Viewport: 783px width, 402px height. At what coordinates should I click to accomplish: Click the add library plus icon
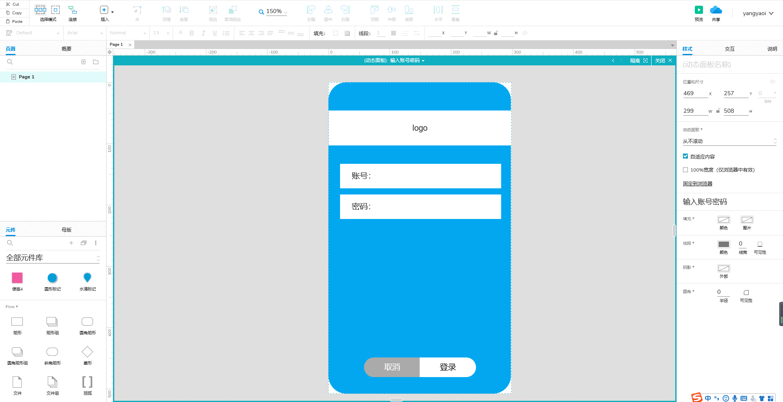pos(71,243)
